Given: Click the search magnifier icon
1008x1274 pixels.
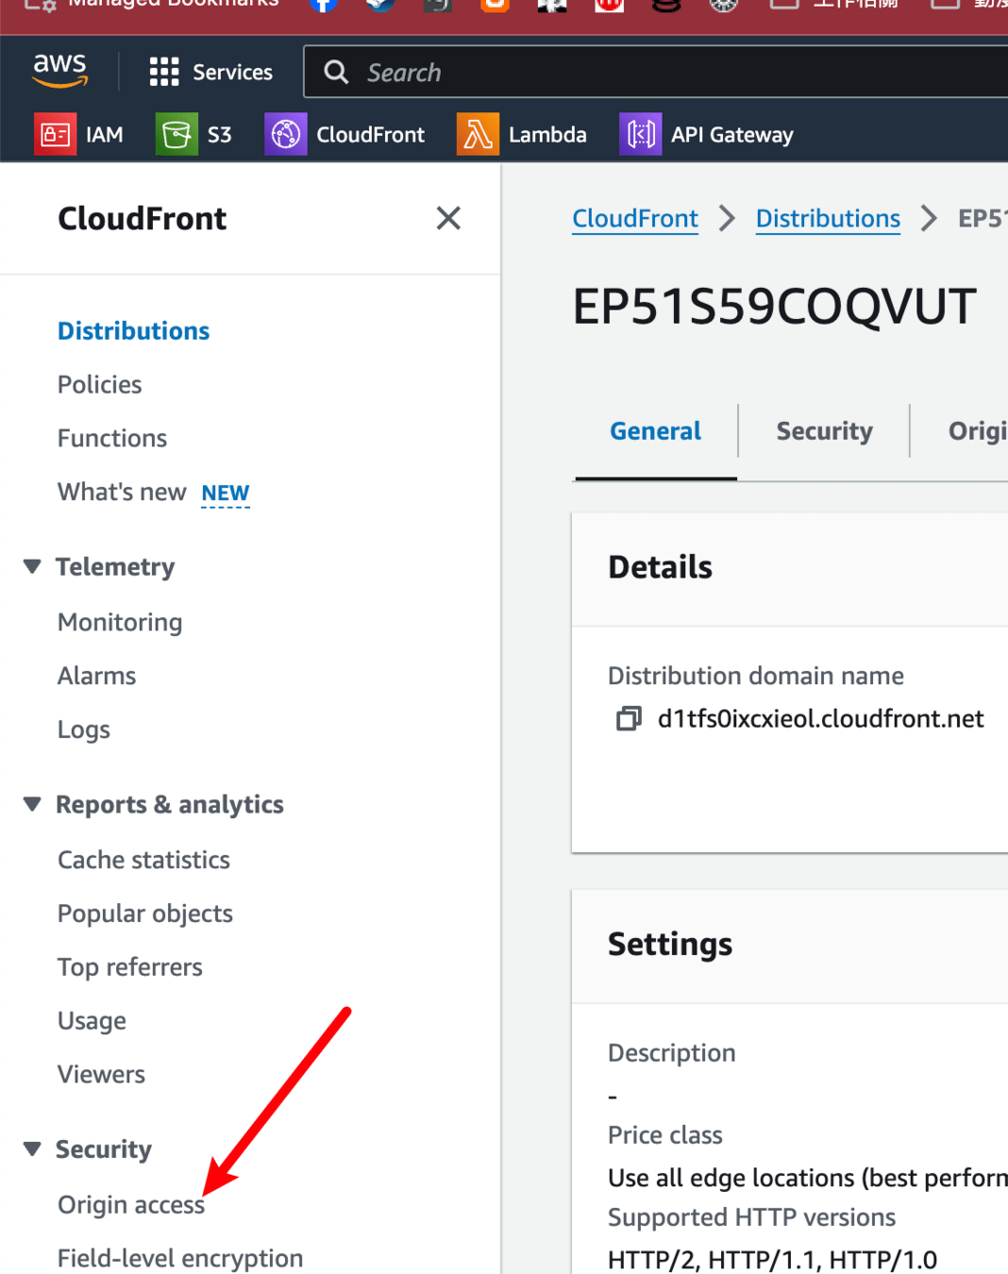Looking at the screenshot, I should coord(336,72).
